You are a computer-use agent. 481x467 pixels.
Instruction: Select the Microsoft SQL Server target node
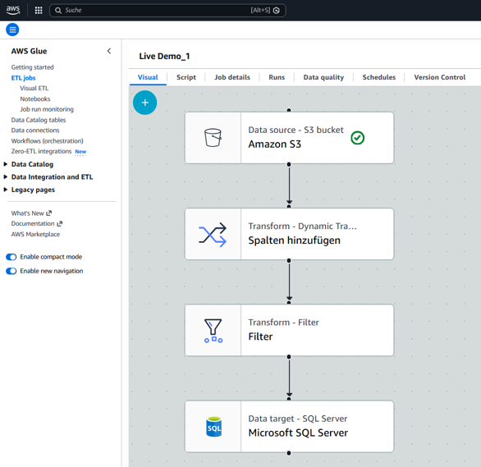click(x=289, y=426)
